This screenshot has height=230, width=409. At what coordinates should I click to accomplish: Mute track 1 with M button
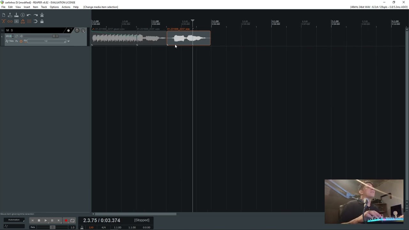pyautogui.click(x=8, y=30)
